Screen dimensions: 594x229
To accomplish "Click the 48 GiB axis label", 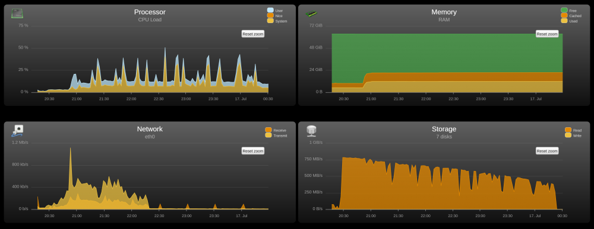I will tap(316, 47).
